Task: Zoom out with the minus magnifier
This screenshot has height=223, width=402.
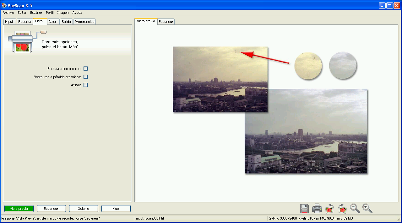Action: (x=355, y=208)
